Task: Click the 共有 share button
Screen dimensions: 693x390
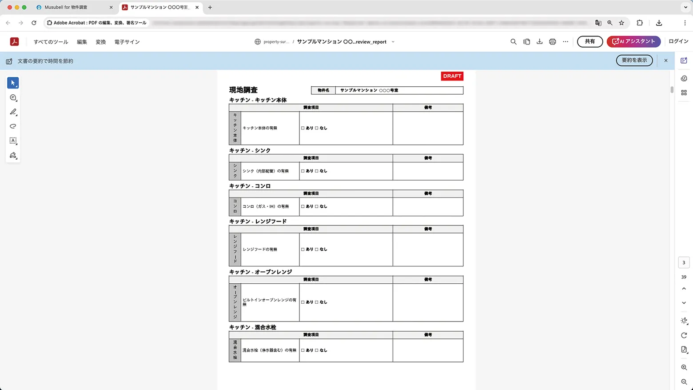Action: pyautogui.click(x=589, y=41)
